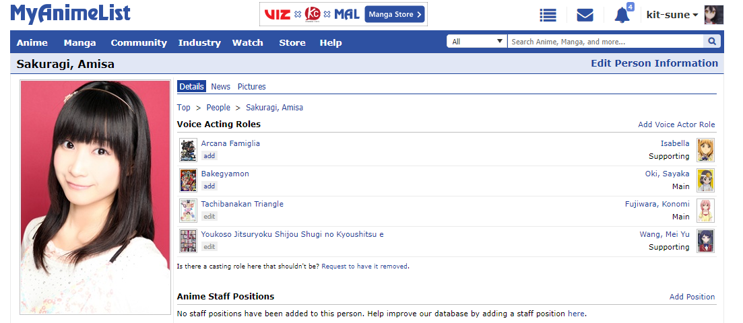Image resolution: width=743 pixels, height=323 pixels.
Task: Click the kit-sune profile avatar
Action: pyautogui.click(x=713, y=15)
